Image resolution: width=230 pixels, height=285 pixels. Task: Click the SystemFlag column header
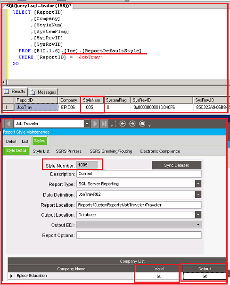pos(117,100)
